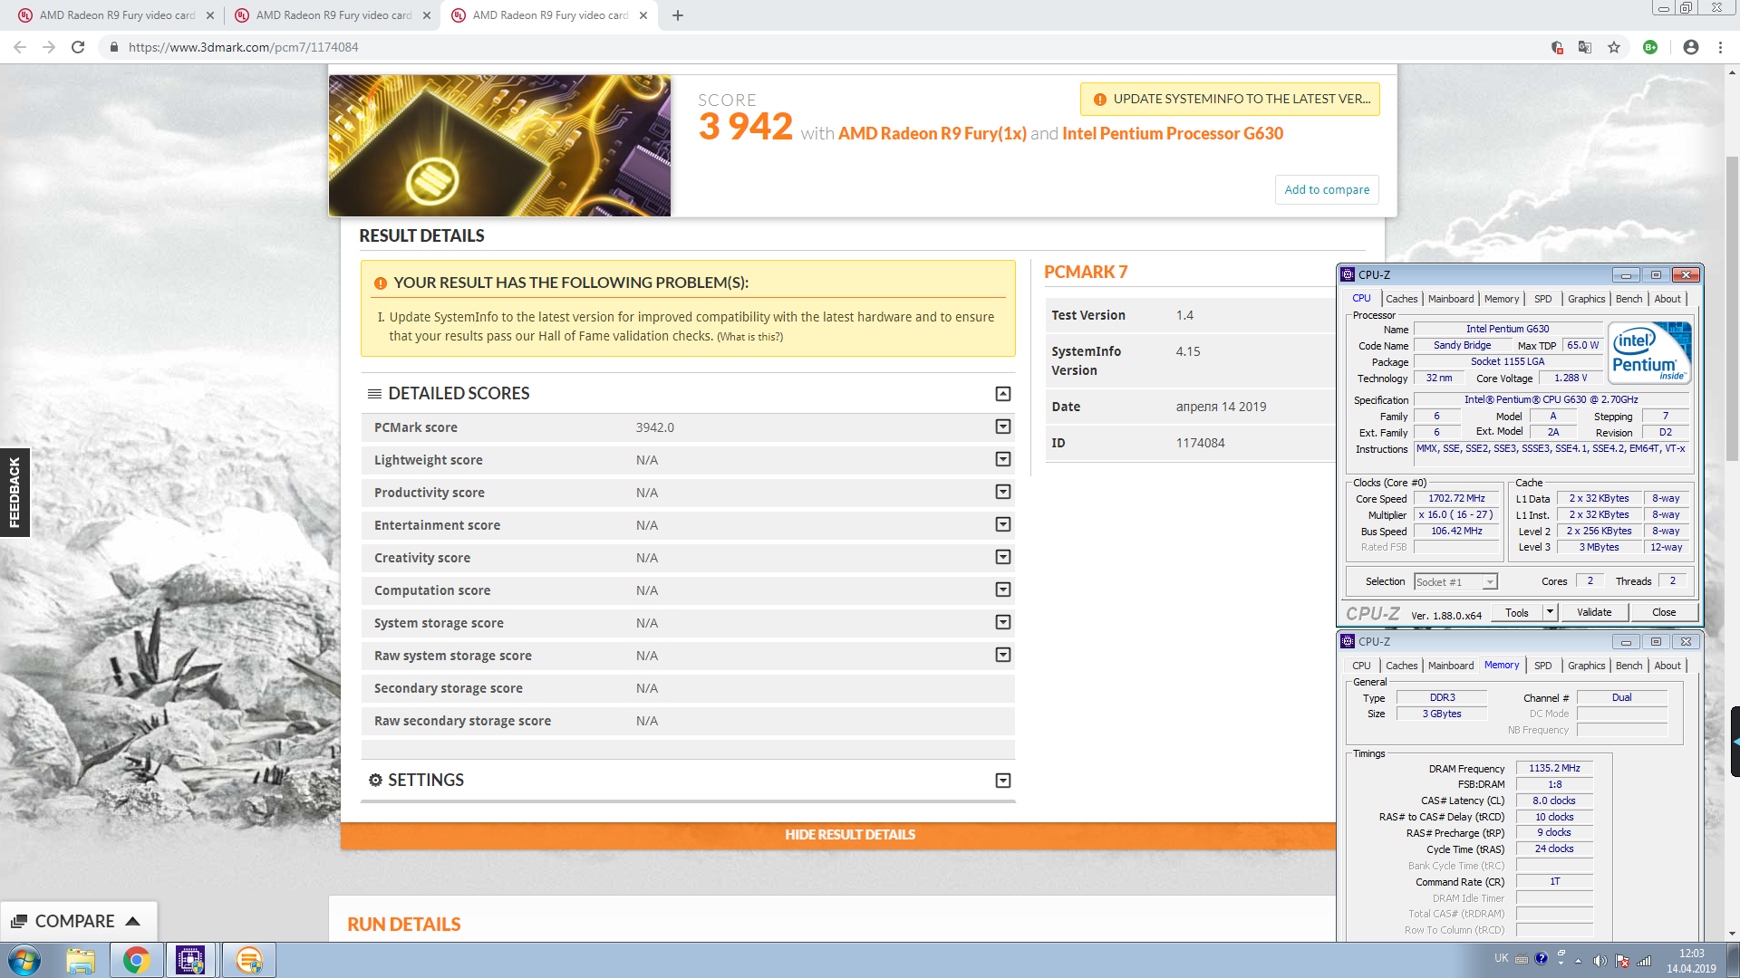The width and height of the screenshot is (1740, 978).
Task: Open Intel Pentium Processor G630 link
Action: pos(1173,133)
